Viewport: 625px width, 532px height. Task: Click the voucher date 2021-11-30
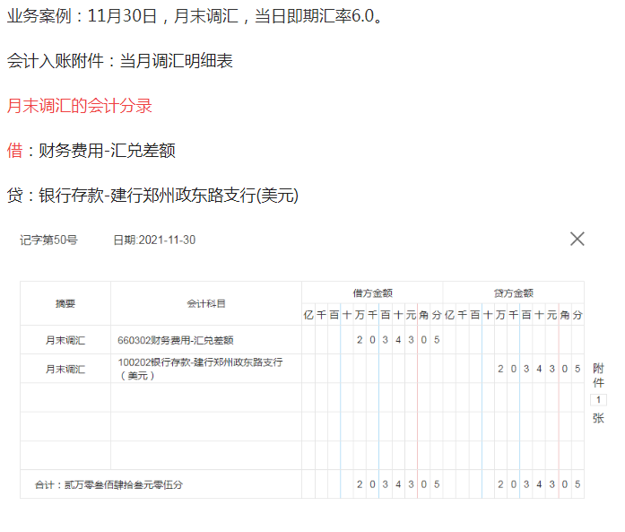[x=154, y=240]
